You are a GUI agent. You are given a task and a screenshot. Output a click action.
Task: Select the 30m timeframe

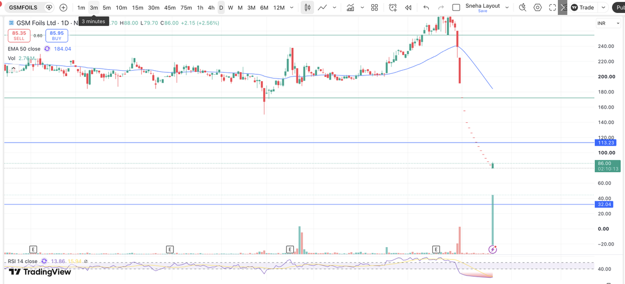point(154,8)
